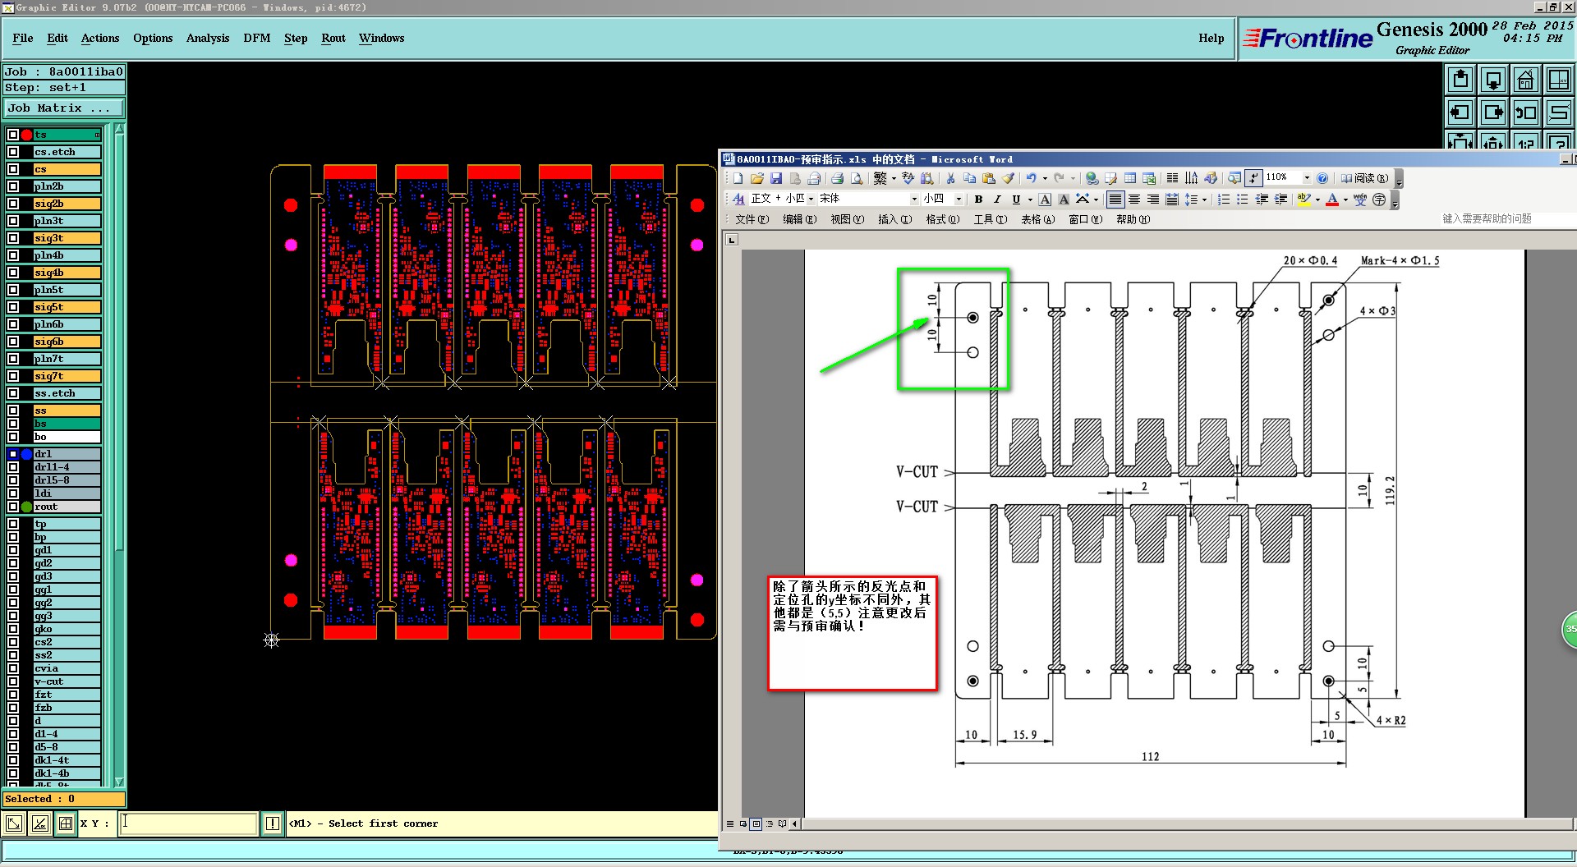Open the Rout menu in Genesis

tap(333, 38)
